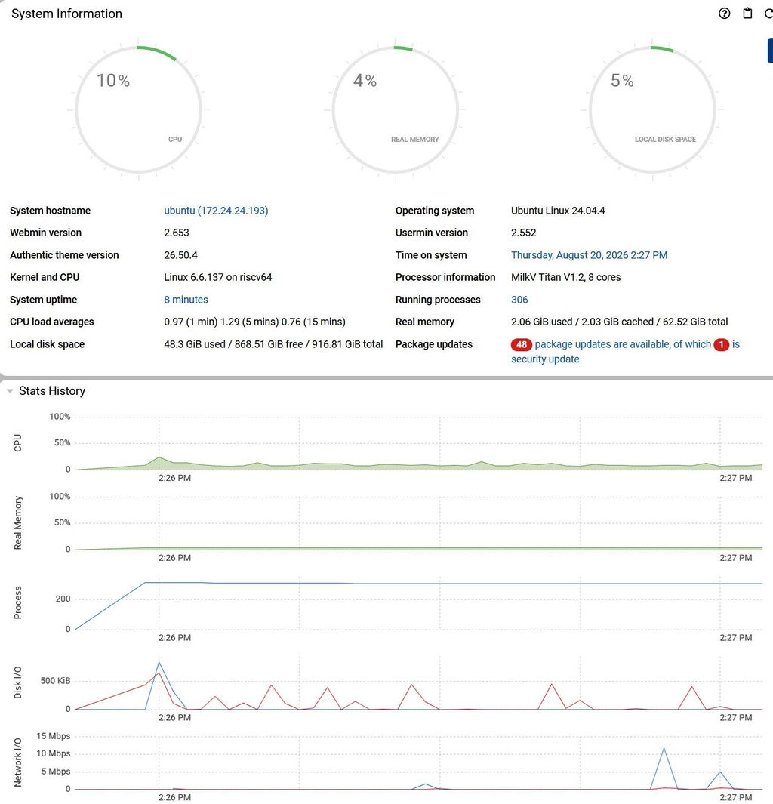
Task: Click the CPU 10% gauge
Action: pos(138,109)
